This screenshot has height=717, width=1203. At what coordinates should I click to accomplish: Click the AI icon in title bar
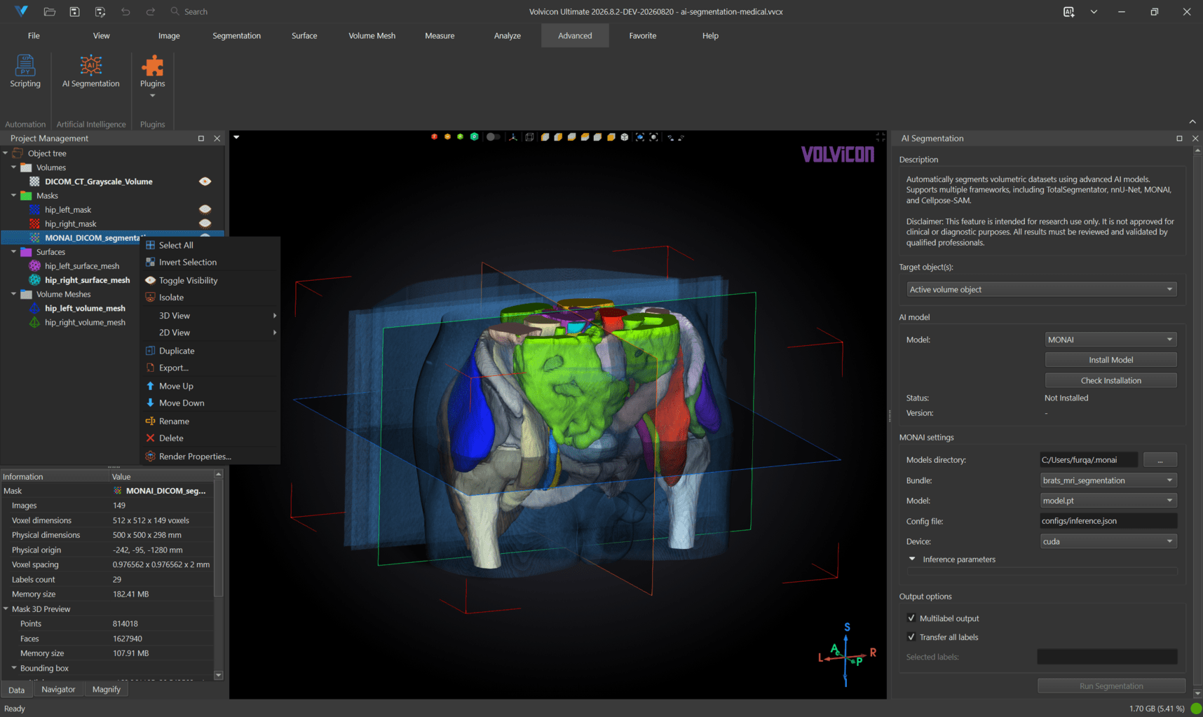(1068, 11)
